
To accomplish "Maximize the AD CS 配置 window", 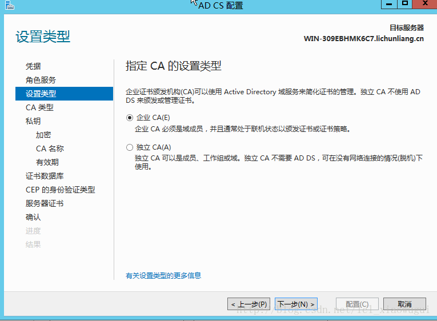I will tap(404, 3).
